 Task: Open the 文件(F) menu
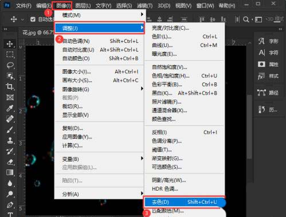coord(23,6)
